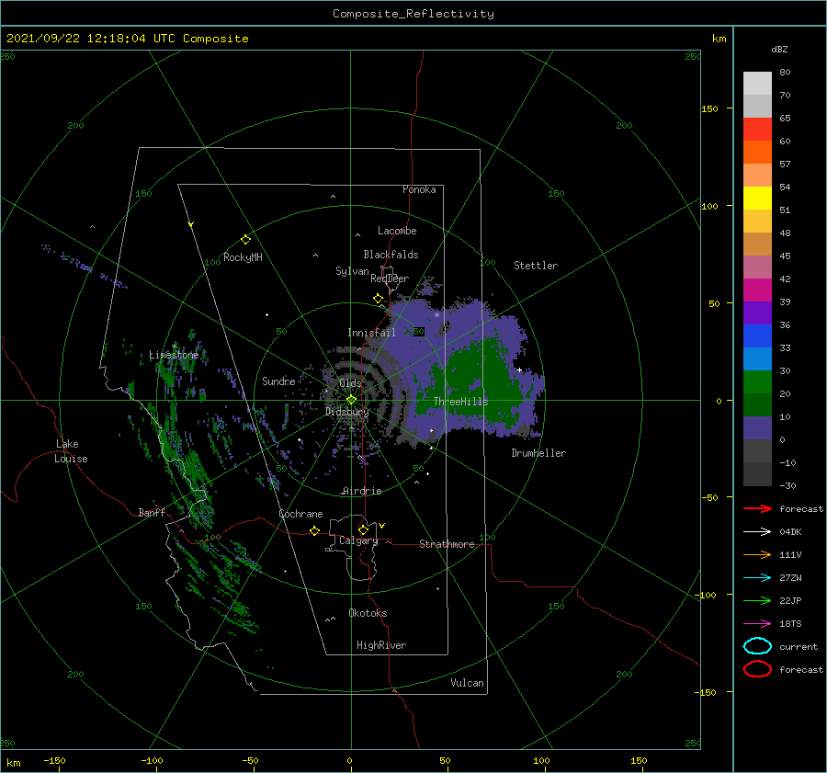
Task: Click the yellow diamond marker above Calgary label
Action: click(x=363, y=529)
